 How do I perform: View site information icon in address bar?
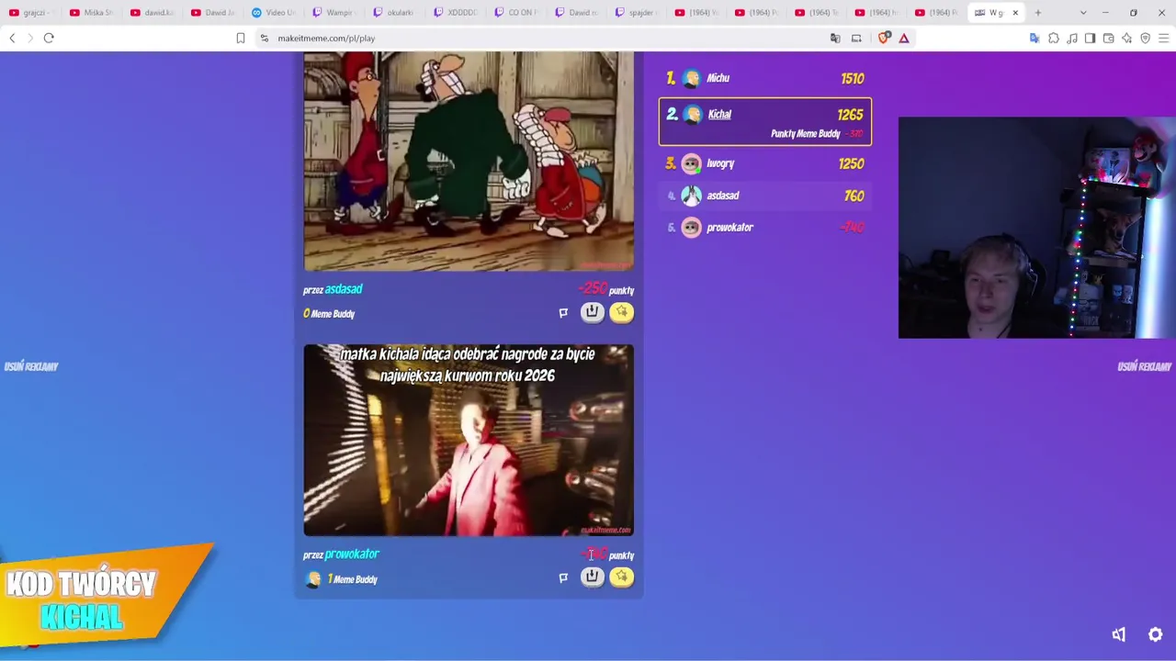(x=265, y=38)
